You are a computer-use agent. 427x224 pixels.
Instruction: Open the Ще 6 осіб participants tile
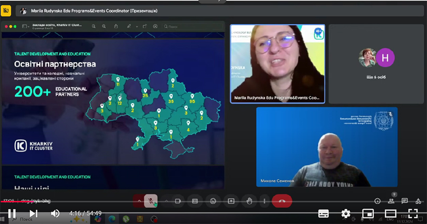pos(376,64)
